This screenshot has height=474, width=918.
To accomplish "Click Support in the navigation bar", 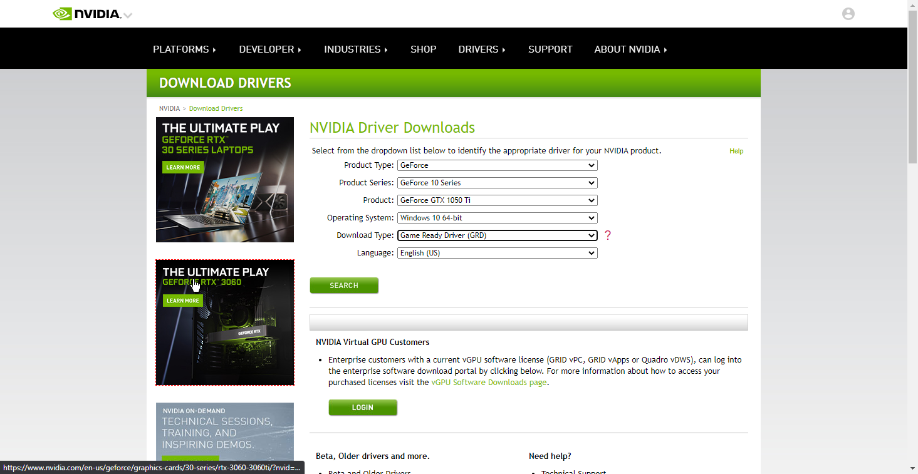I will [x=550, y=49].
